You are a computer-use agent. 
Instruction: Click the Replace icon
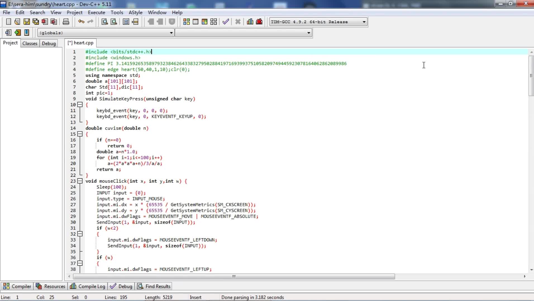114,22
